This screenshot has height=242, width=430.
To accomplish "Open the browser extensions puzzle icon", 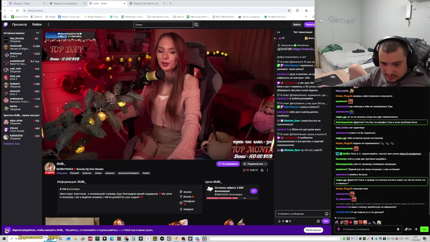I will point(297,10).
